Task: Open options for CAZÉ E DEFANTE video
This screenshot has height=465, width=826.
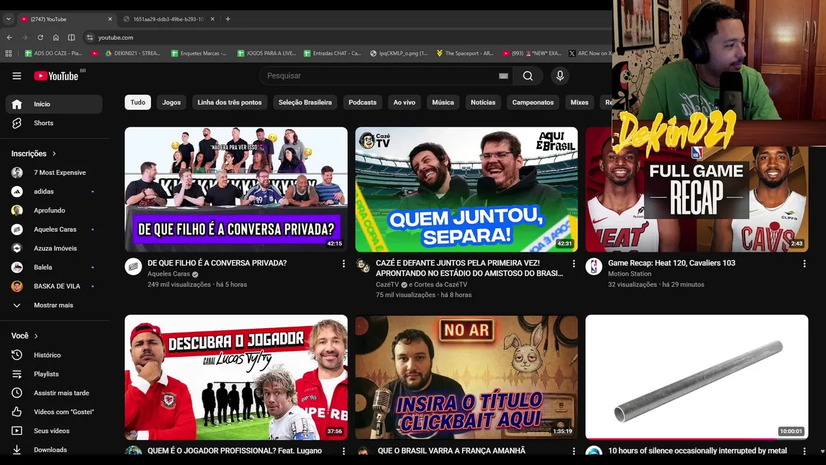Action: coord(574,263)
